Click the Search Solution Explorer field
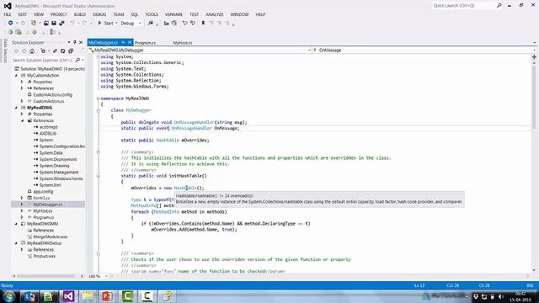Screen dimensions: 539x303 click(43, 60)
